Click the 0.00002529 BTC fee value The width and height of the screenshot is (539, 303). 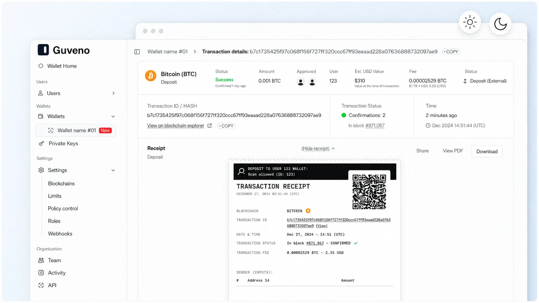(x=427, y=81)
